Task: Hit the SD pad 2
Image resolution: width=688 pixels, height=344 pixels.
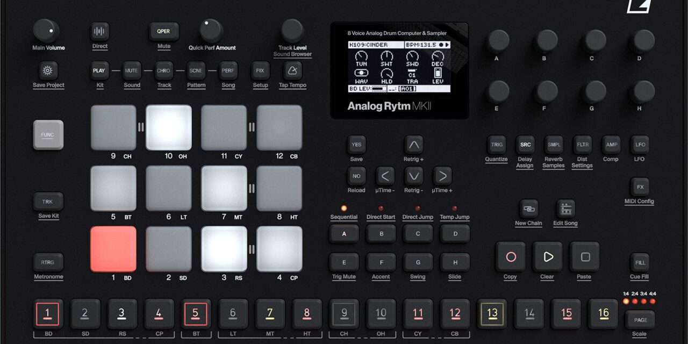Action: [x=169, y=249]
